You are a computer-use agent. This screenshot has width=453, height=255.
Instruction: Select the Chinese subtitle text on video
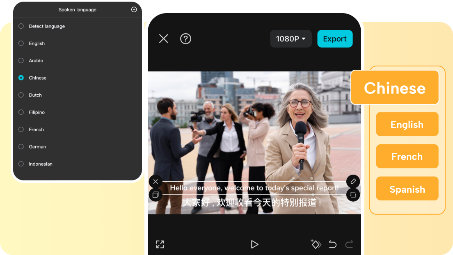pos(252,203)
